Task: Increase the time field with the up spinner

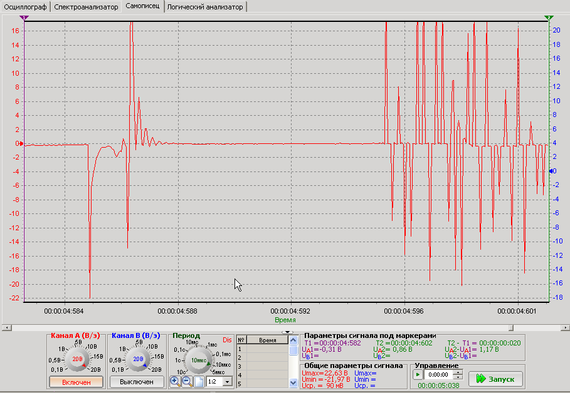Action: tap(458, 372)
